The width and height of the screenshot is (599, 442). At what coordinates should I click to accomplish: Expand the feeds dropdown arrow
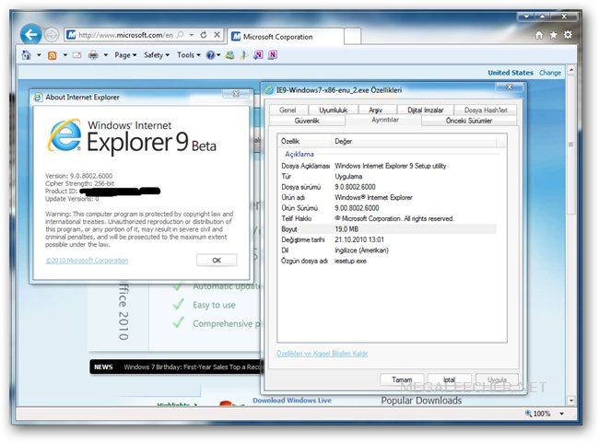click(65, 55)
